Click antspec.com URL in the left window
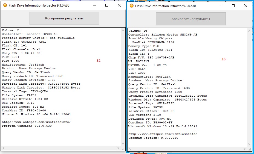 coord(36,122)
